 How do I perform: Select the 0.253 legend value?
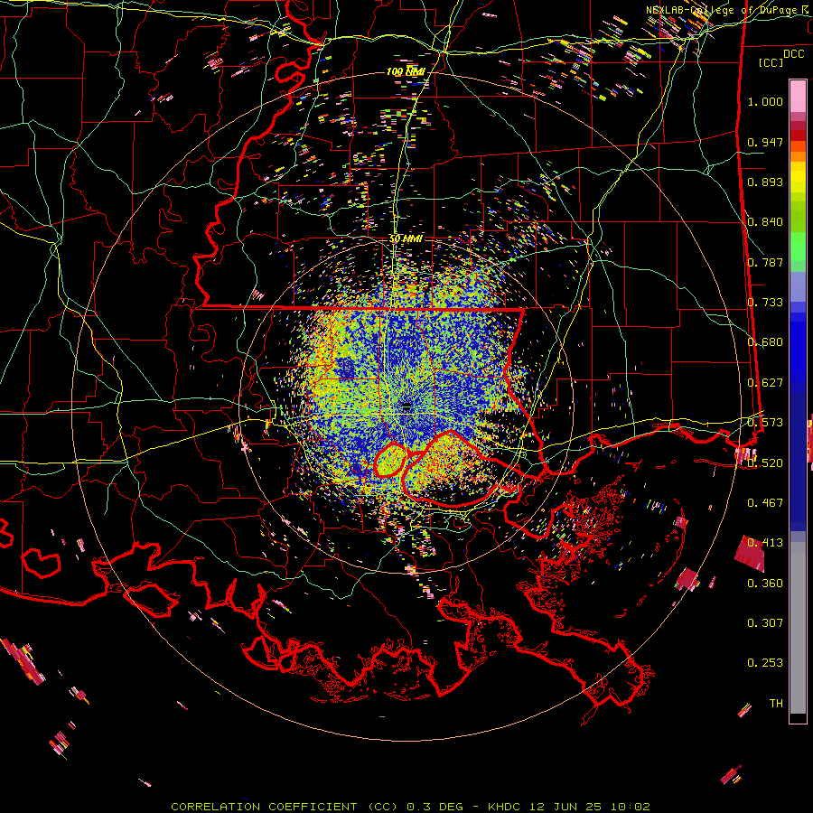coord(765,663)
